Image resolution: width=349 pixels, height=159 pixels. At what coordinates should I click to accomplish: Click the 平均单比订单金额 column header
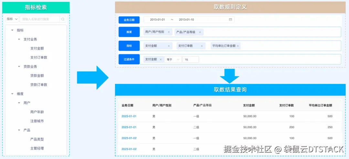pos(321,105)
